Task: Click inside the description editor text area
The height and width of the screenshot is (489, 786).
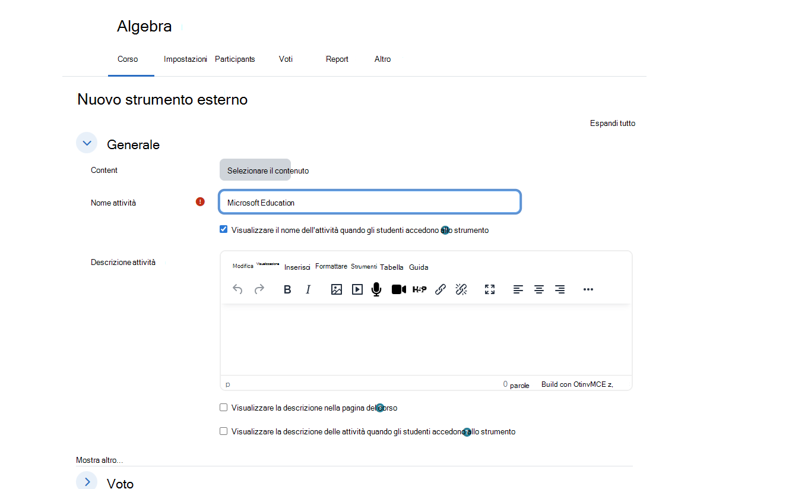Action: 426,339
